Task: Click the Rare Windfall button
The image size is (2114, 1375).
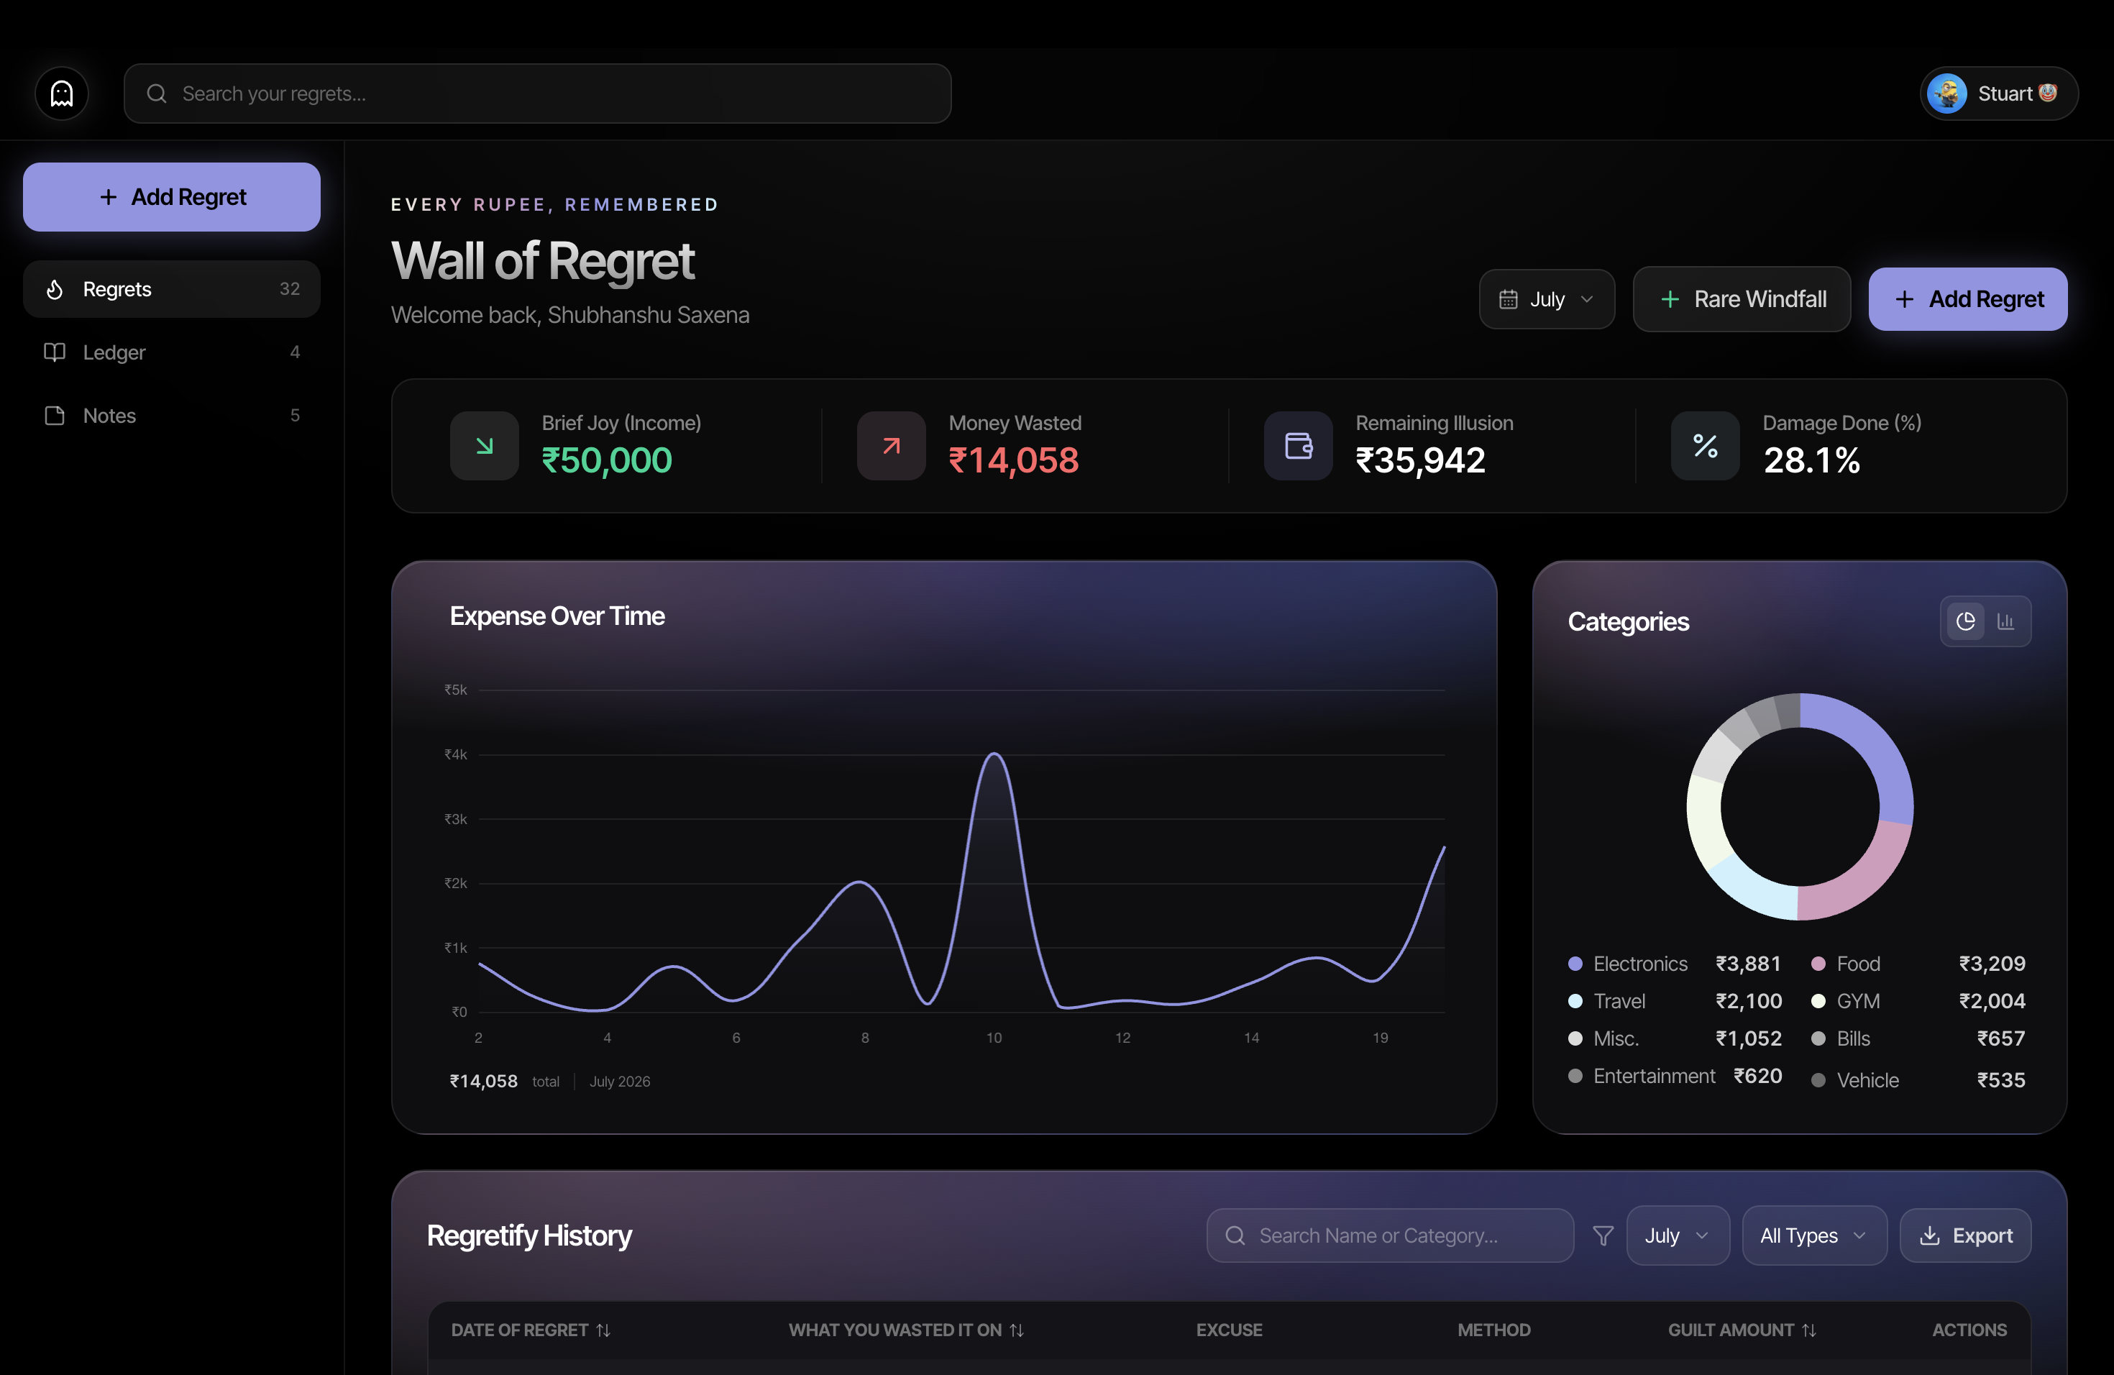Action: 1741,299
